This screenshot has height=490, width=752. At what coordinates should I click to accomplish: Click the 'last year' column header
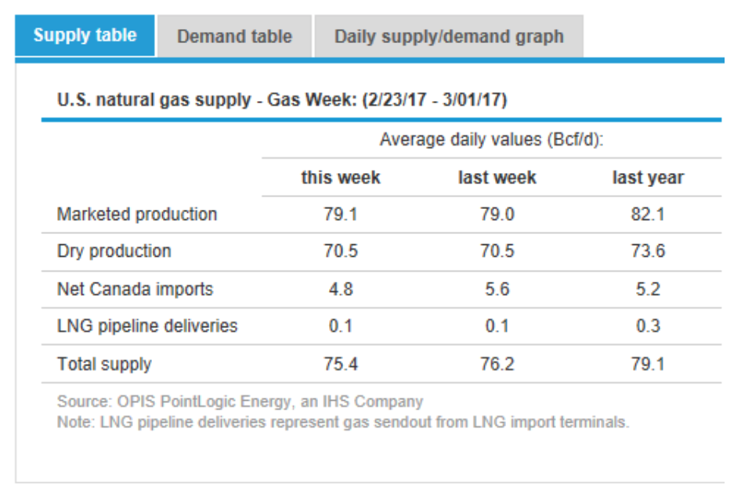pyautogui.click(x=647, y=178)
